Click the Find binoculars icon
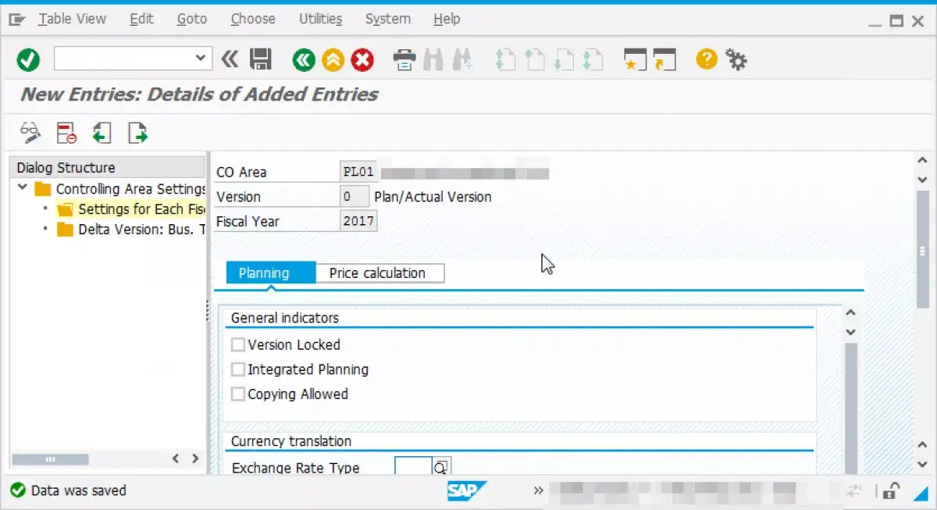Viewport: 937px width, 510px height. (433, 59)
